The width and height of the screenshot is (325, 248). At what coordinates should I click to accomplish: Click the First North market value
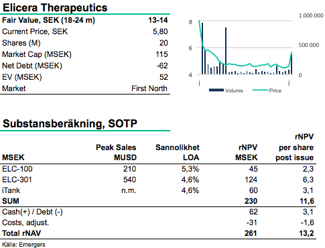[149, 88]
